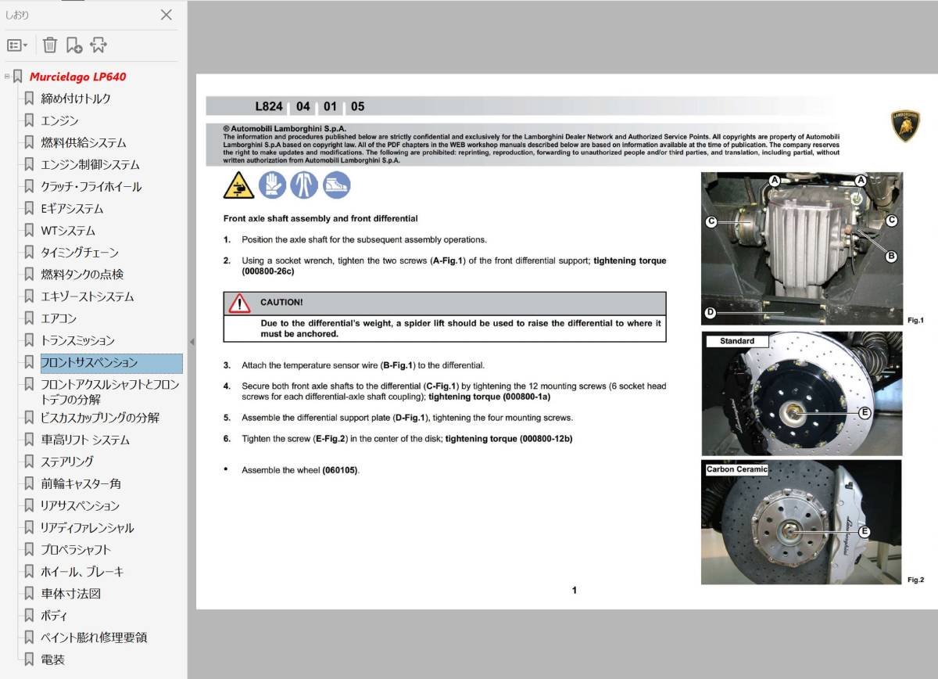Click the bookmark icon beside トランスミッション
This screenshot has height=679, width=938.
click(x=29, y=340)
